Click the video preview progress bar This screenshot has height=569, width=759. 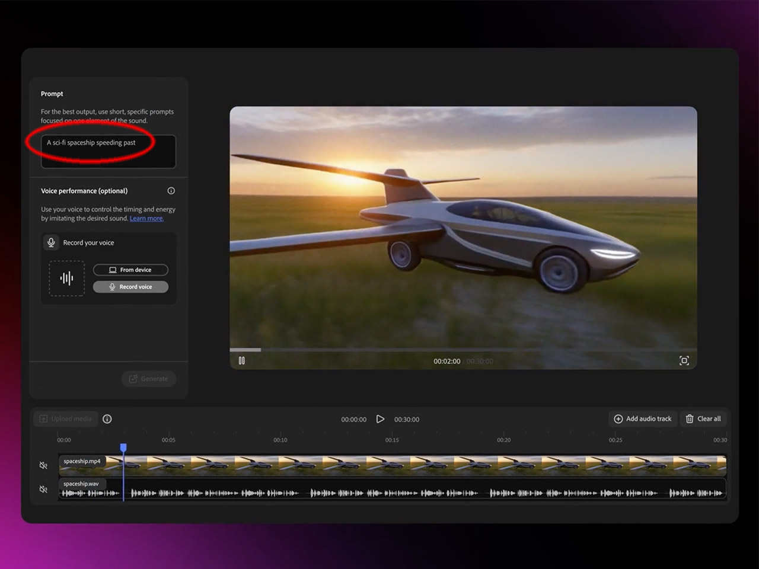[x=463, y=350]
